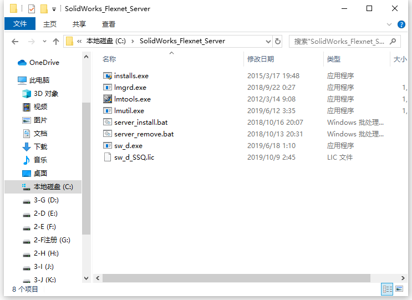
Task: Open the installs.exe file icon
Action: pyautogui.click(x=107, y=76)
